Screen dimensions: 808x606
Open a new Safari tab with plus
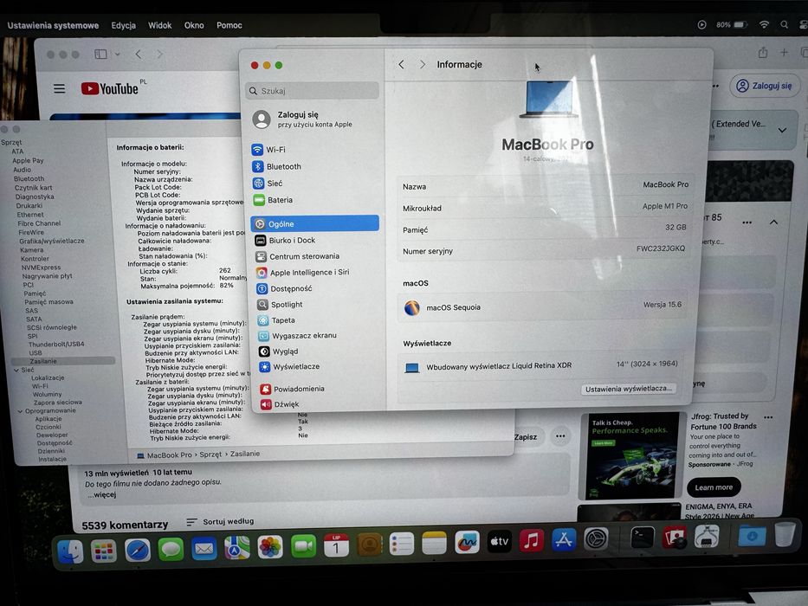(x=784, y=53)
